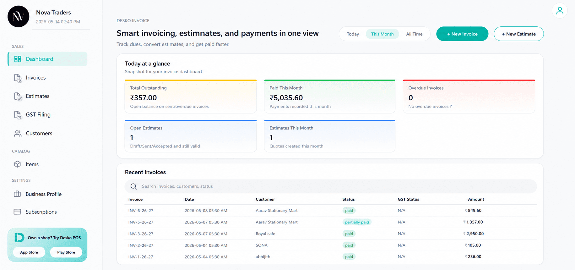Click the GST Filing percent icon
The width and height of the screenshot is (575, 270).
point(18,115)
